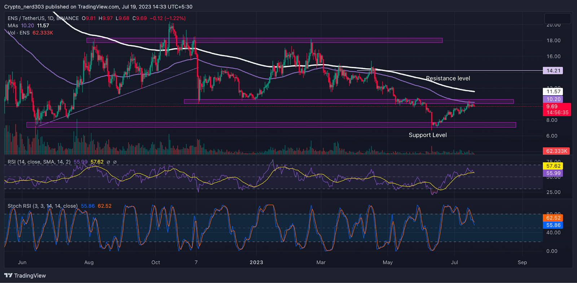Screen dimensions: 577x283
Task: Click the white 11.57 price axis label
Action: 553,92
